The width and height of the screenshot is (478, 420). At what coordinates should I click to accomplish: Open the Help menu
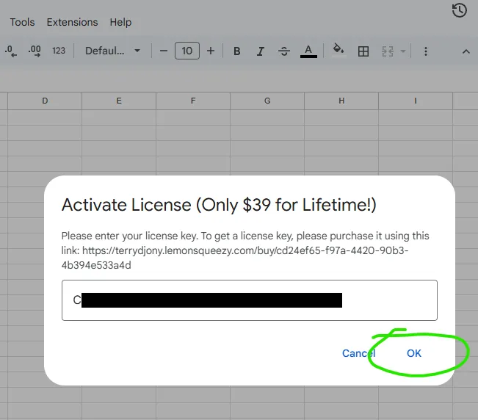tap(120, 22)
